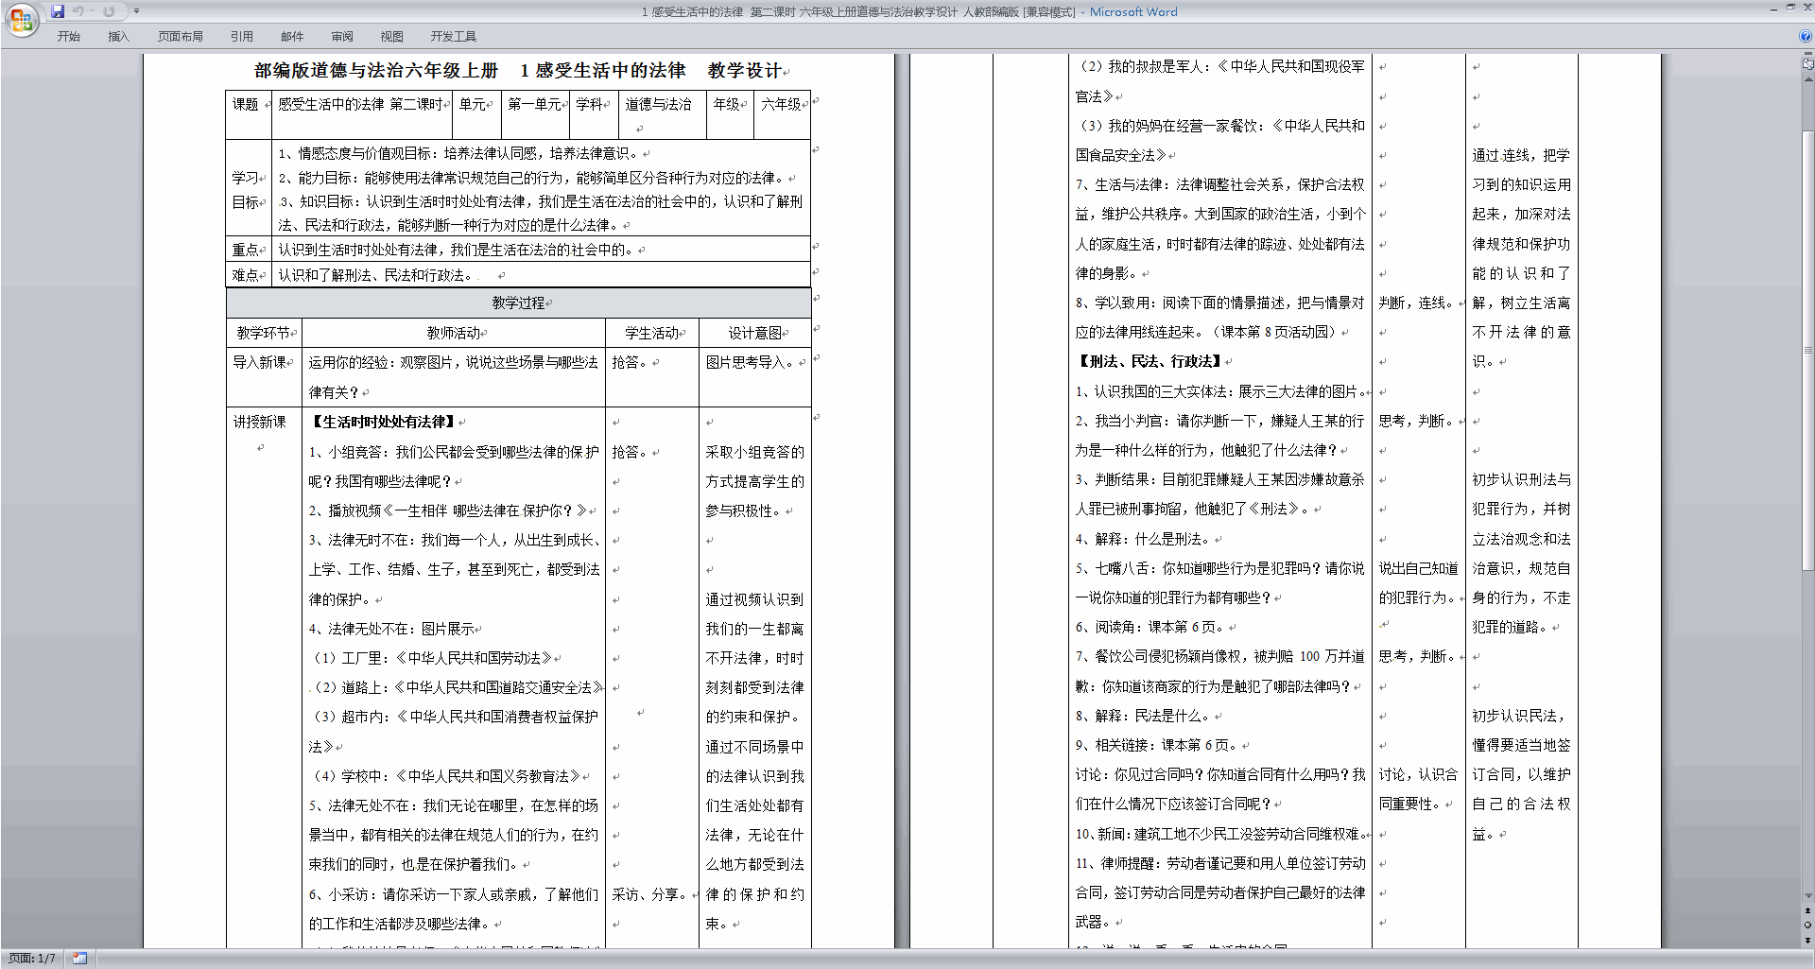Go to next page browse button
This screenshot has width=1815, height=969.
[x=1808, y=940]
